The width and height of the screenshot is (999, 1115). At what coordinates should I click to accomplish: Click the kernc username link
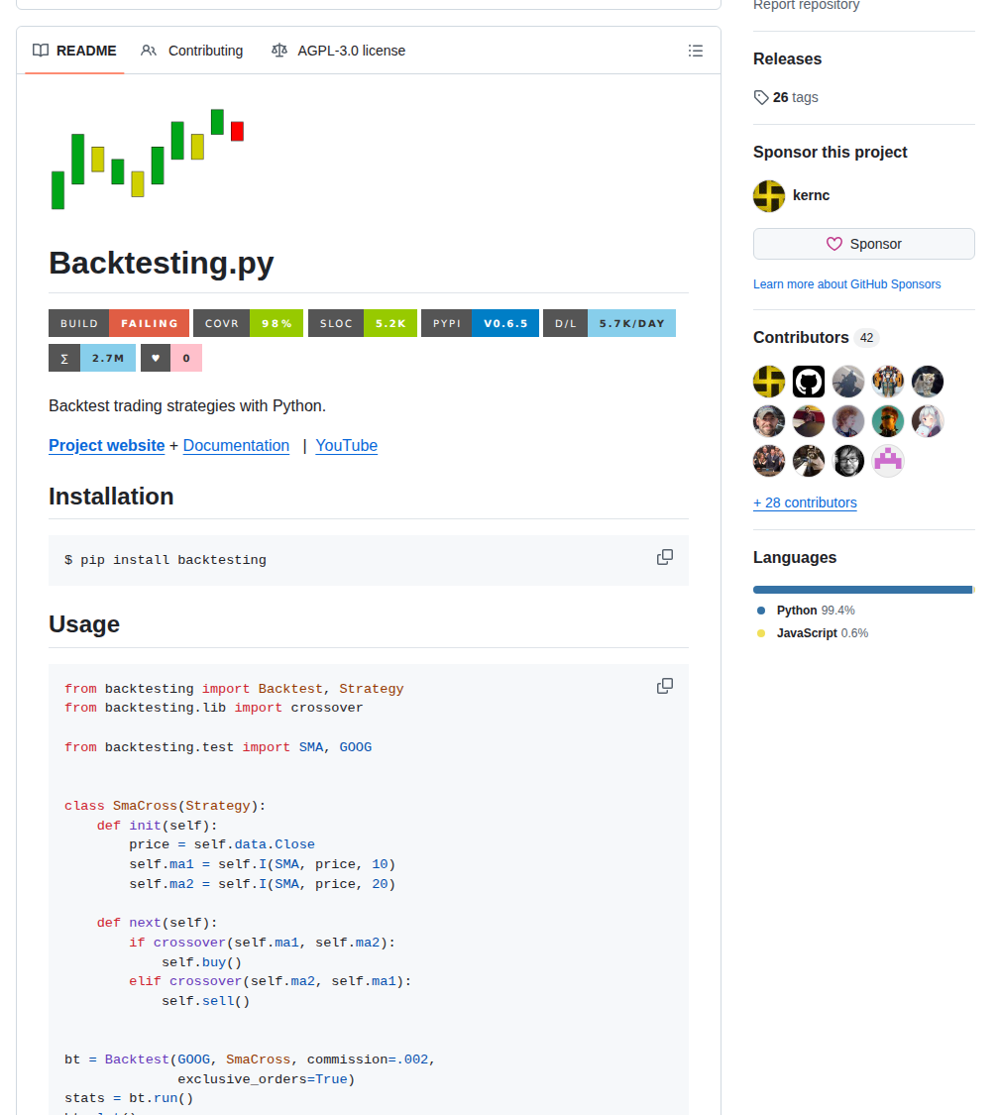[x=812, y=195]
